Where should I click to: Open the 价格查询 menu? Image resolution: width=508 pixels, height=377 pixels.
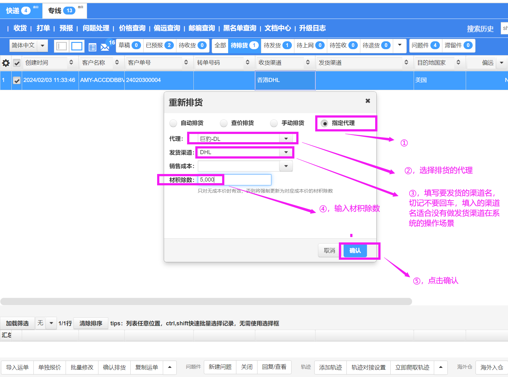tap(132, 28)
